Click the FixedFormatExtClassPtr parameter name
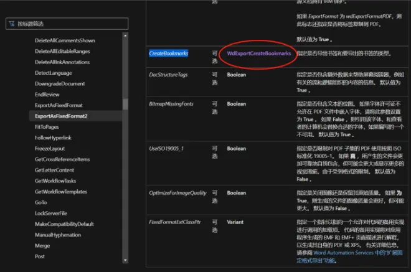The image size is (411, 272). pos(175,222)
